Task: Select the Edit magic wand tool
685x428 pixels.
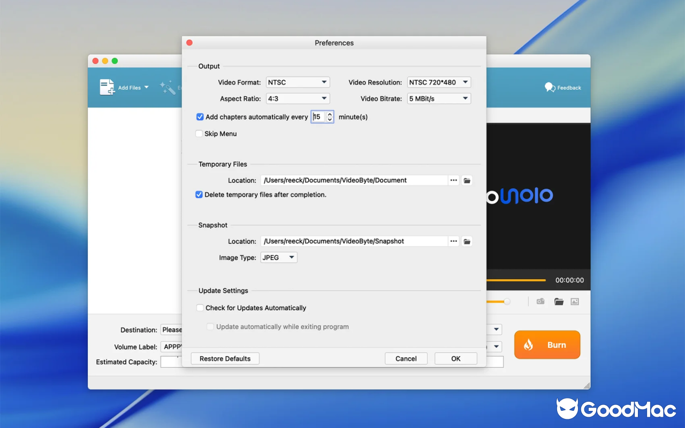Action: pos(169,89)
